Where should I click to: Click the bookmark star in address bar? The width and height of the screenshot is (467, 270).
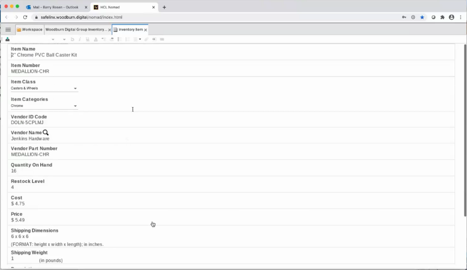422,17
